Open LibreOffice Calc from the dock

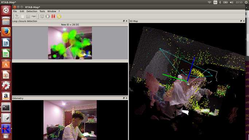(6, 54)
